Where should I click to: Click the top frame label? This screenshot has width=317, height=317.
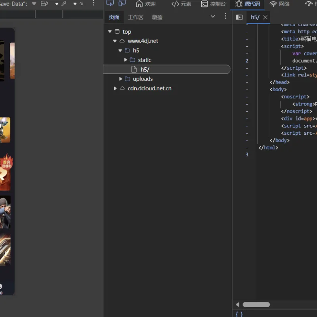pos(127,32)
